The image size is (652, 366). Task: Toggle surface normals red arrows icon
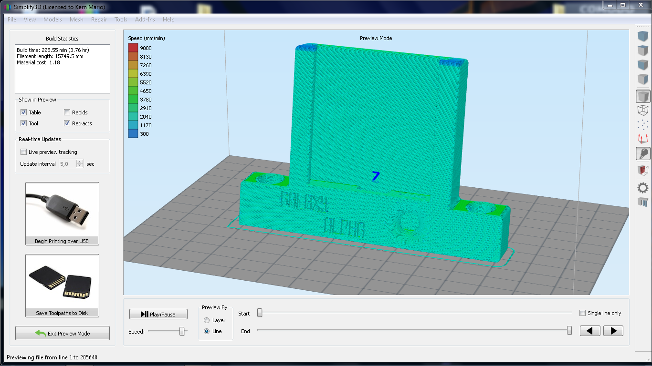point(643,139)
